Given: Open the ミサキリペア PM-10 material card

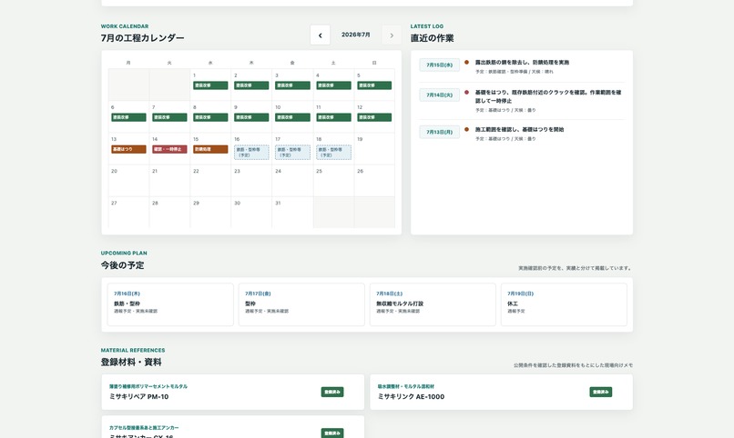Looking at the screenshot, I should [232, 393].
